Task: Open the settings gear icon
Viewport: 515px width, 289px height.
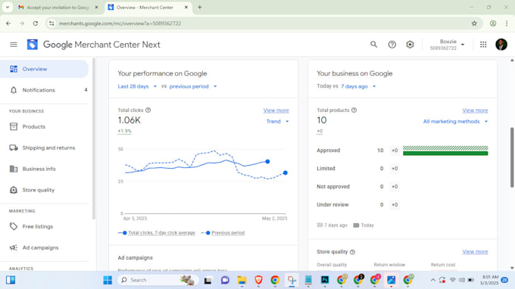Action: click(410, 45)
